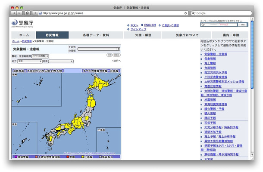Open sidebar link 気象情報
This screenshot has width=263, height=172.
(210, 59)
